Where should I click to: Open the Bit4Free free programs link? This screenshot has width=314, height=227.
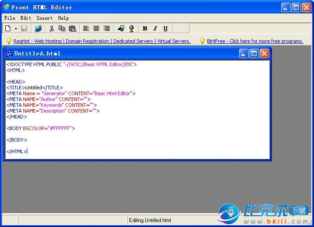click(x=255, y=41)
